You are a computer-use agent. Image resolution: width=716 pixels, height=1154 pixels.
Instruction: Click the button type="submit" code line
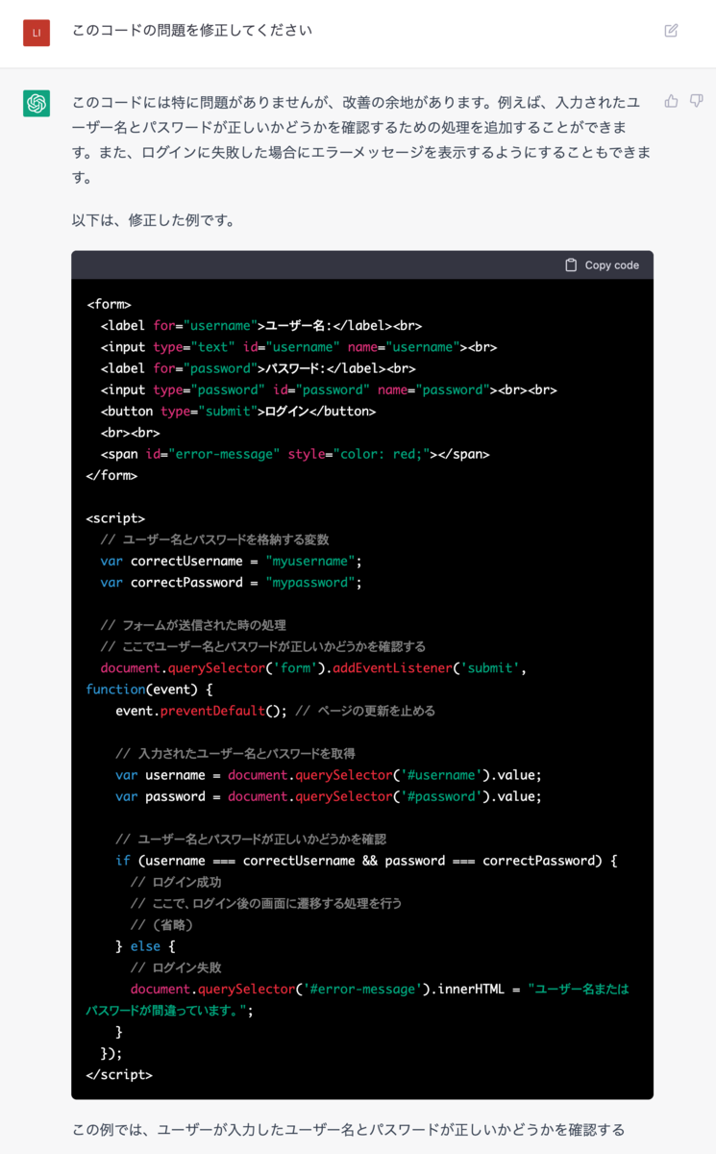point(238,411)
